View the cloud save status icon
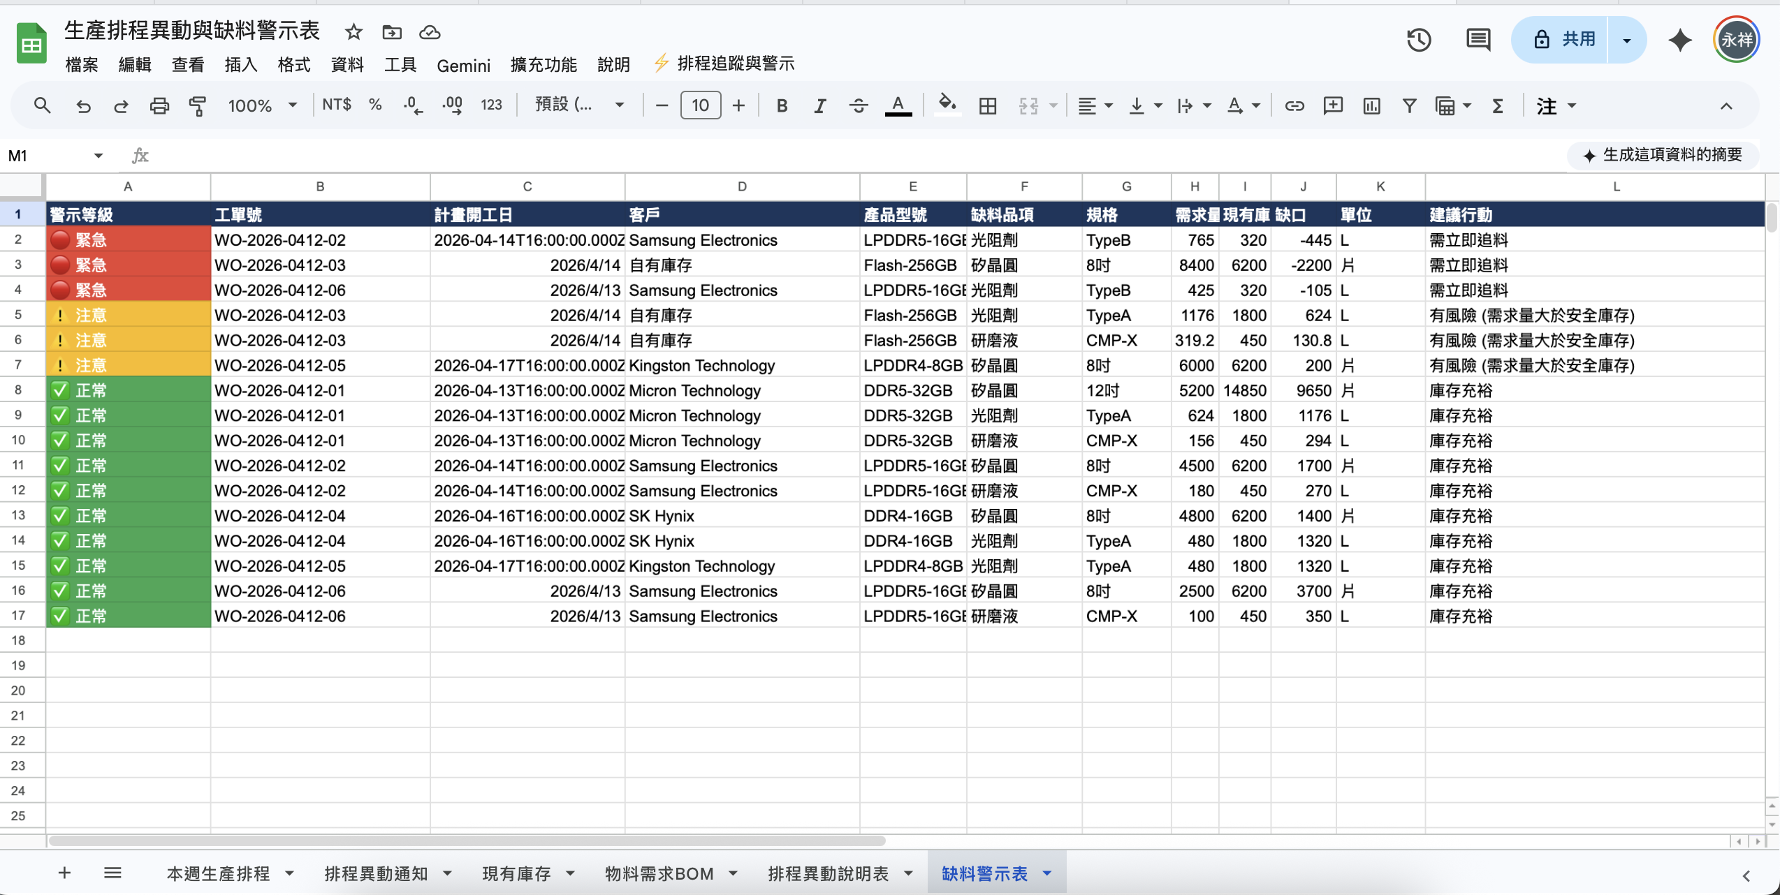Screen dimensions: 1780x895 [430, 32]
